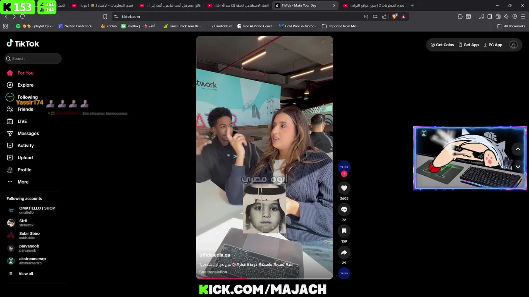
Task: Click the TikTok search field
Action: (x=33, y=59)
